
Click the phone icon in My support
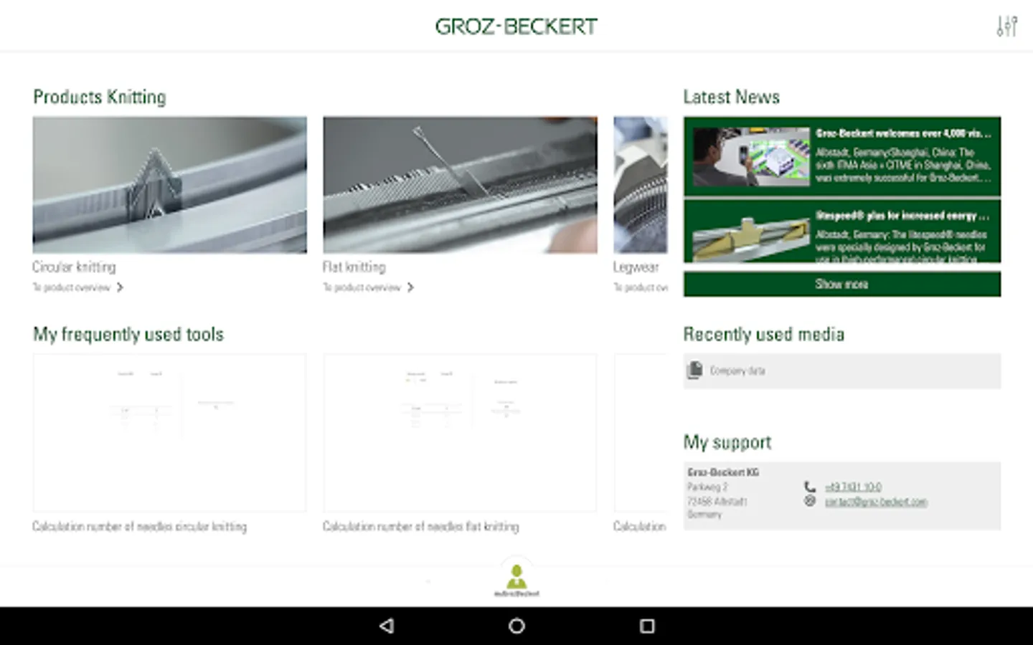pos(810,487)
